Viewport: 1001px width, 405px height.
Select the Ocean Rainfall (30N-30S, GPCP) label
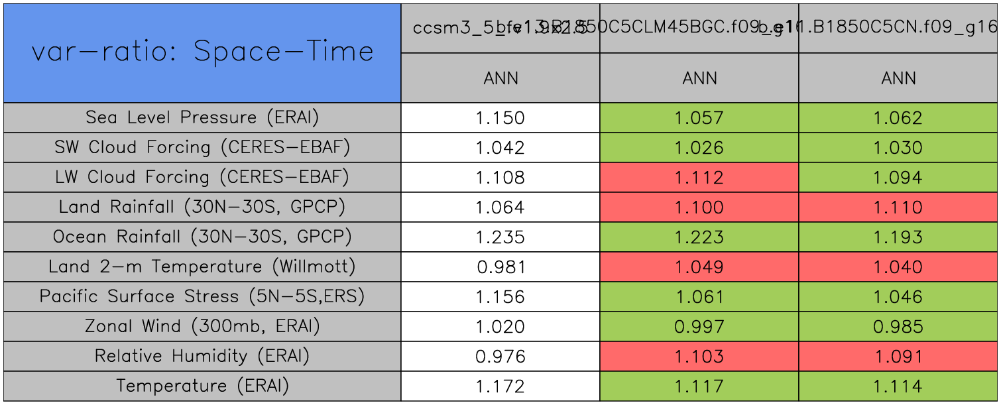202,237
